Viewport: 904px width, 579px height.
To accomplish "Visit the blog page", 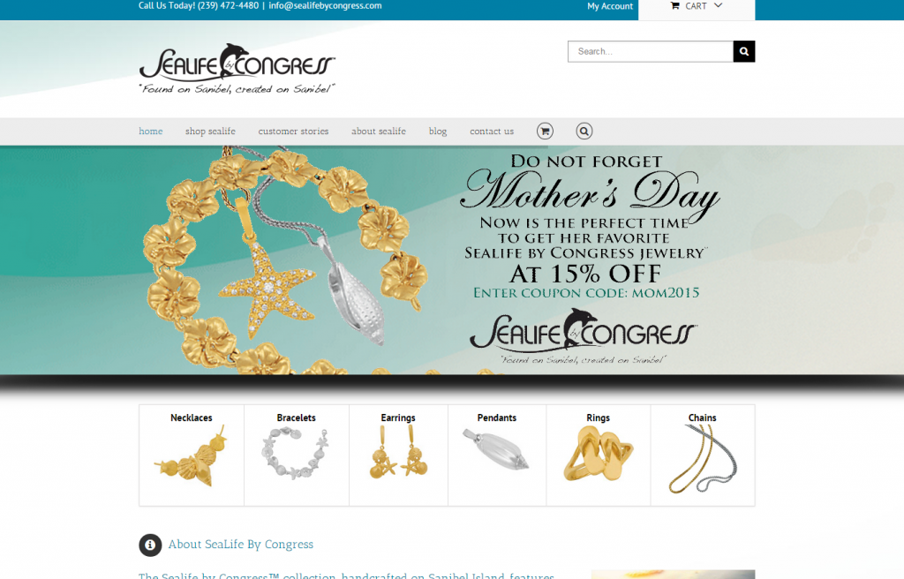I will point(438,132).
